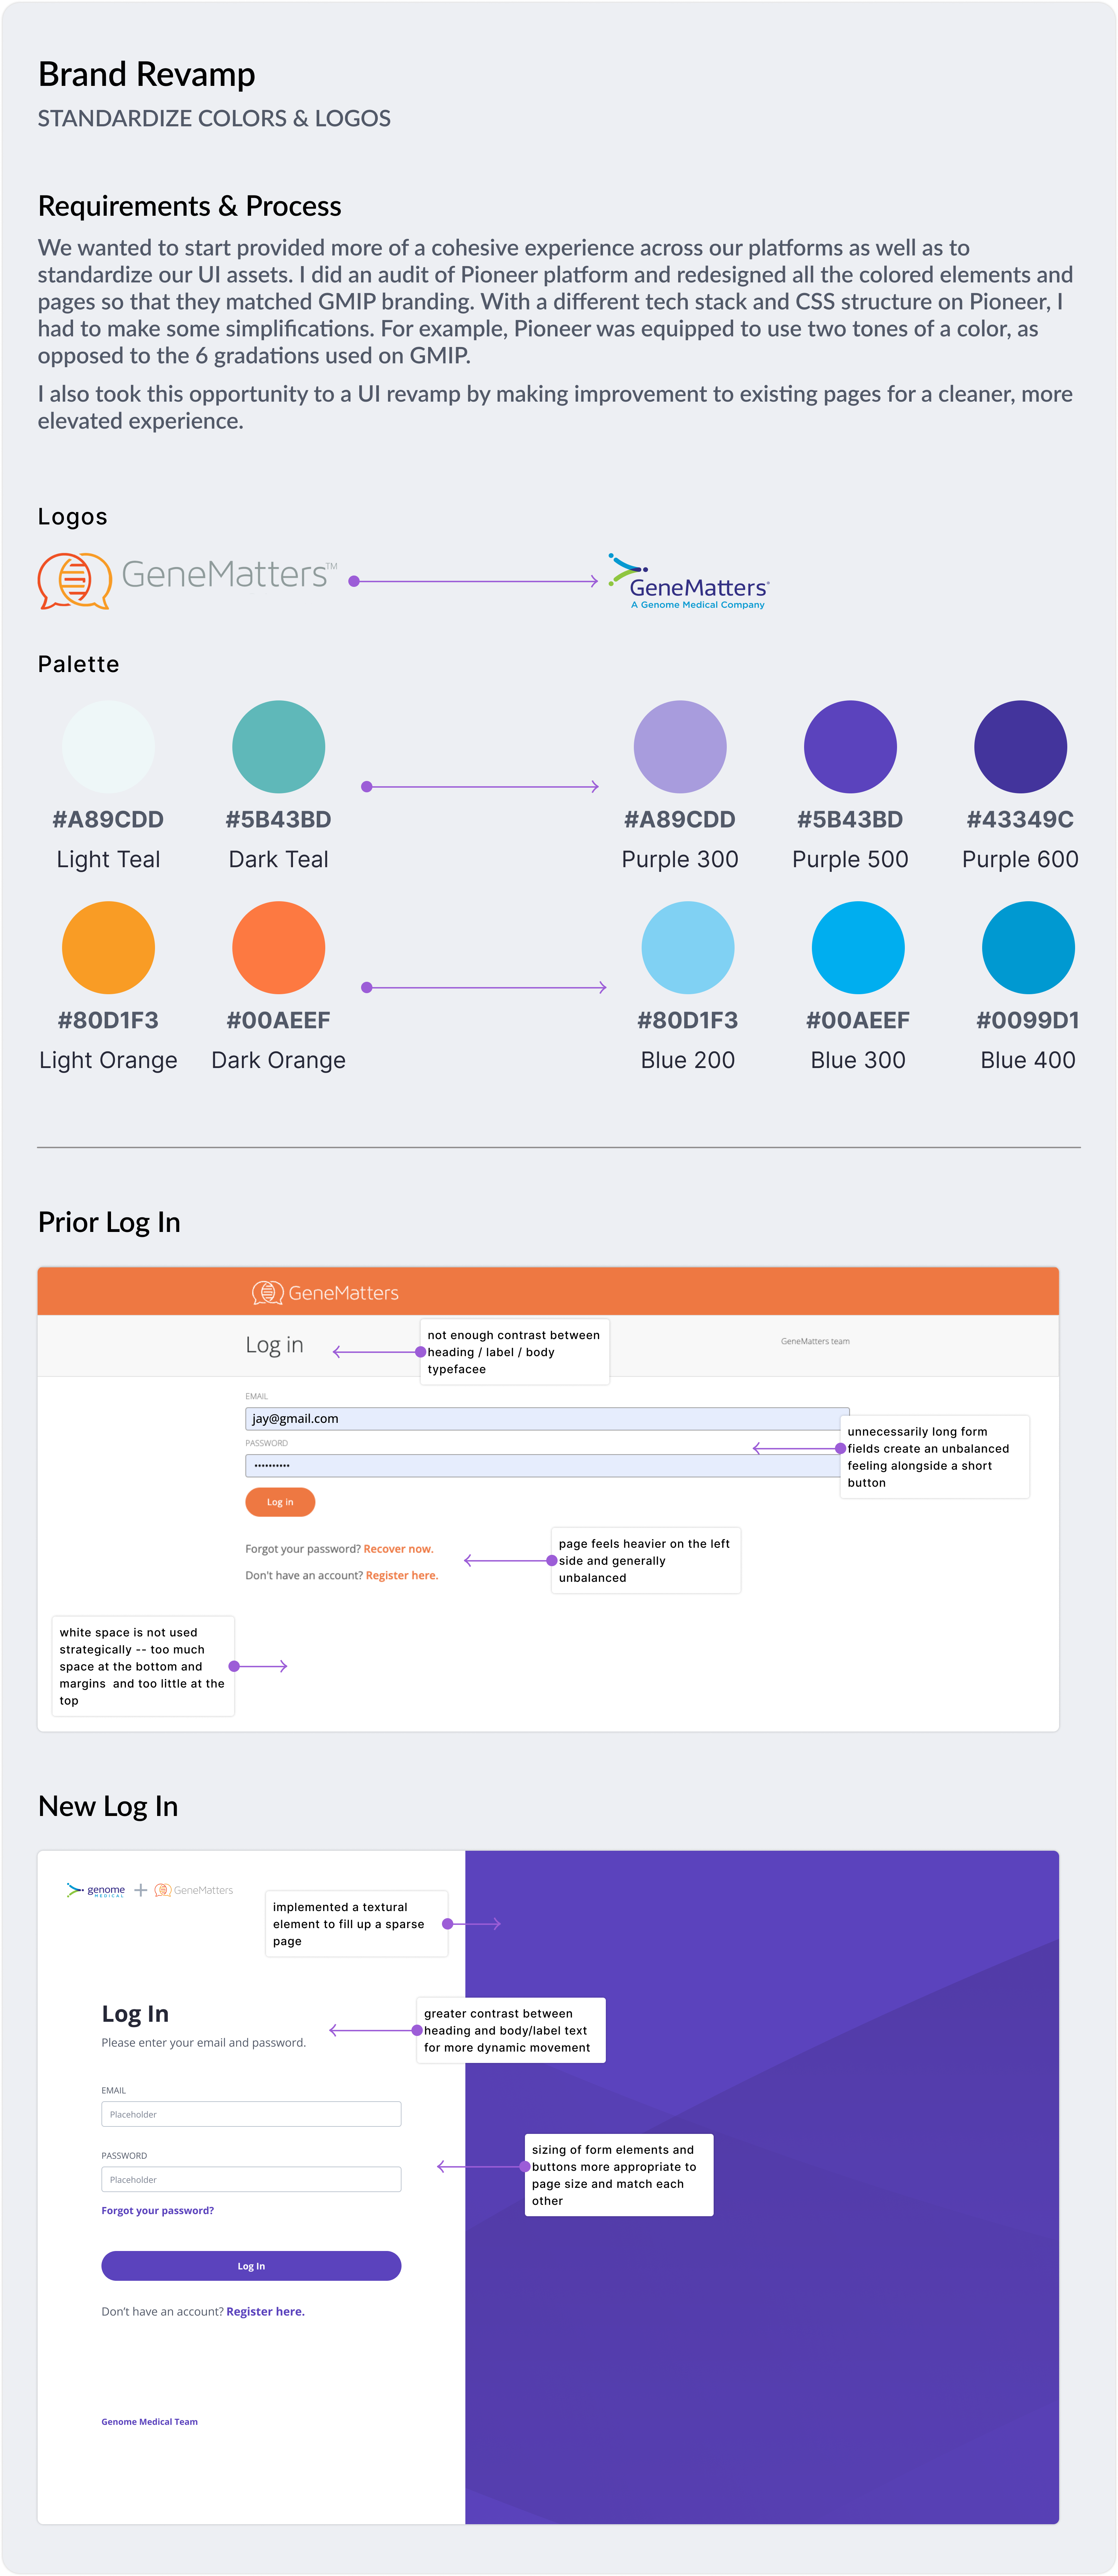Image resolution: width=1118 pixels, height=2576 pixels.
Task: Select the Light Teal color circle
Action: [x=108, y=747]
